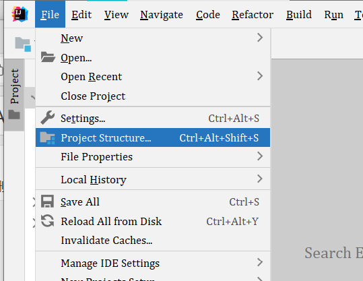Open the Refactor menu
The width and height of the screenshot is (363, 281).
point(253,15)
